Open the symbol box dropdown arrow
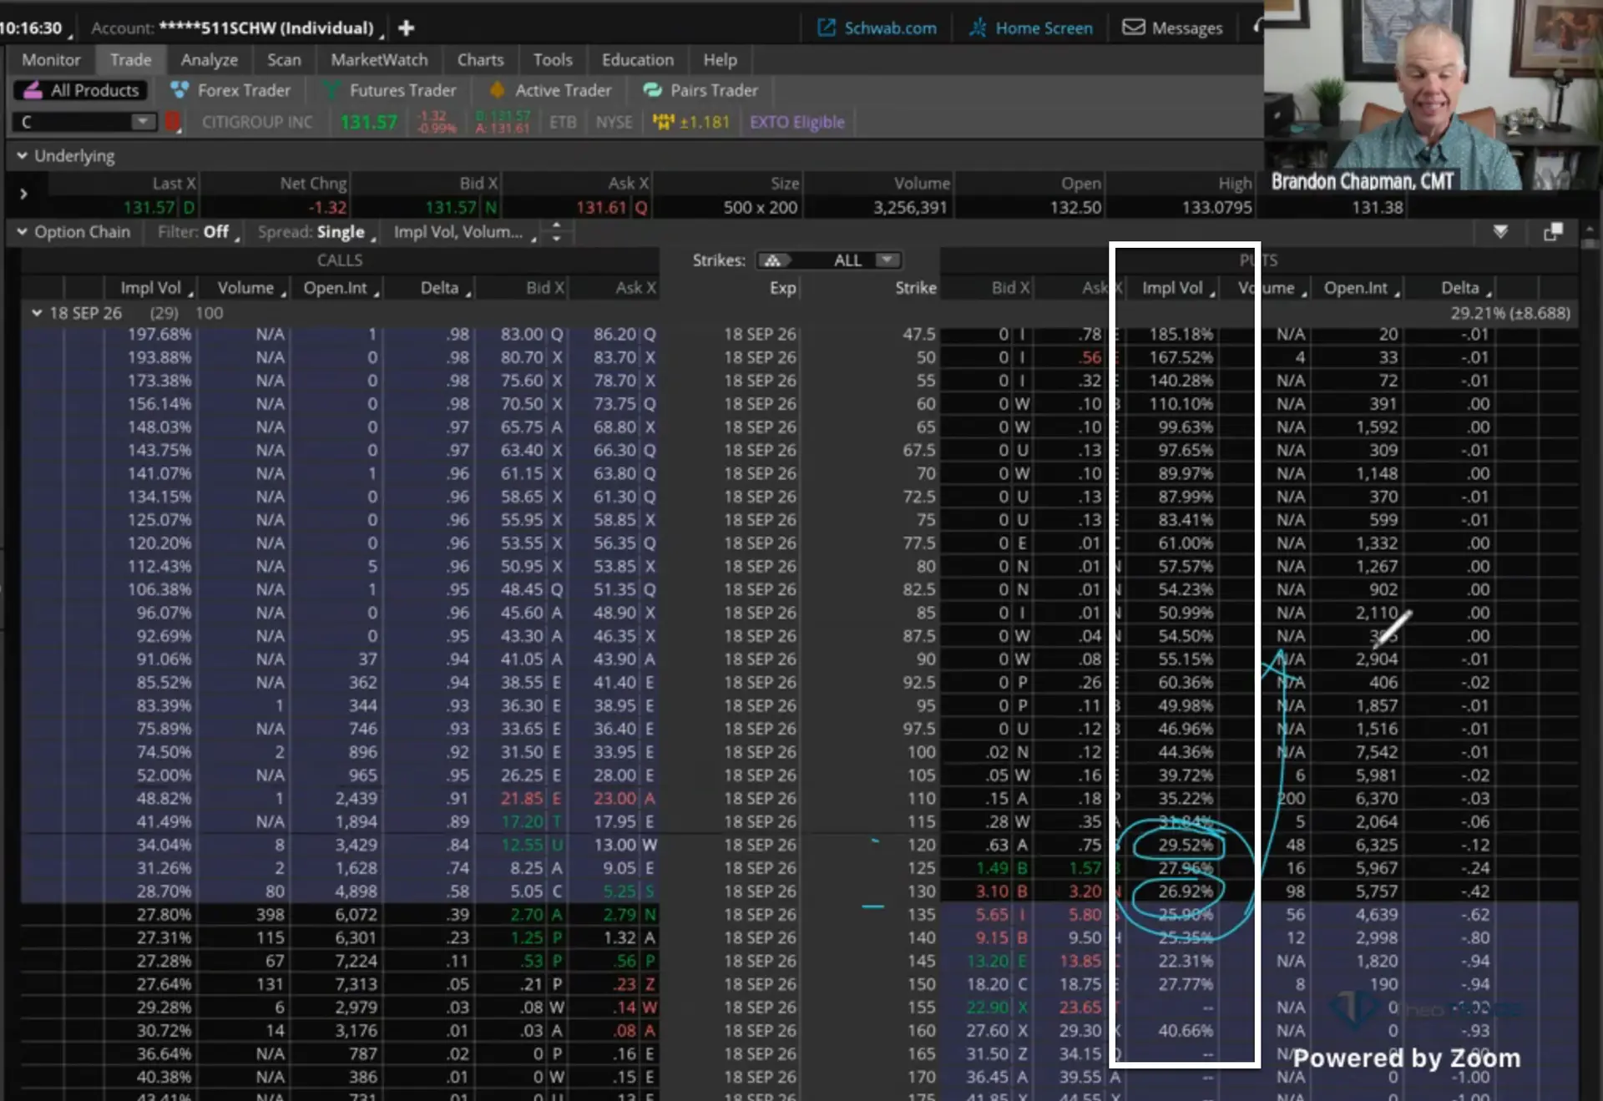1603x1101 pixels. [144, 122]
